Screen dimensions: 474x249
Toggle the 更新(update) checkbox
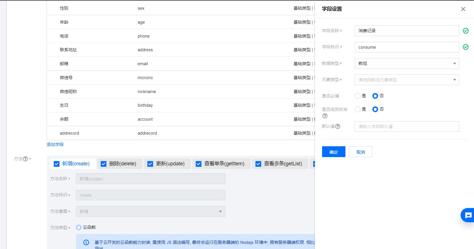pyautogui.click(x=150, y=164)
